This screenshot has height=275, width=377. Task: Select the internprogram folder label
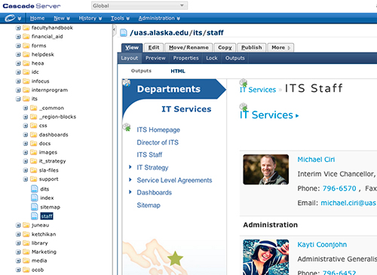pos(50,90)
